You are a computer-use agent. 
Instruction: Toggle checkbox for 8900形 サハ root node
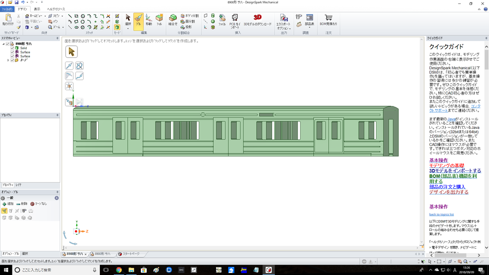tap(8, 44)
